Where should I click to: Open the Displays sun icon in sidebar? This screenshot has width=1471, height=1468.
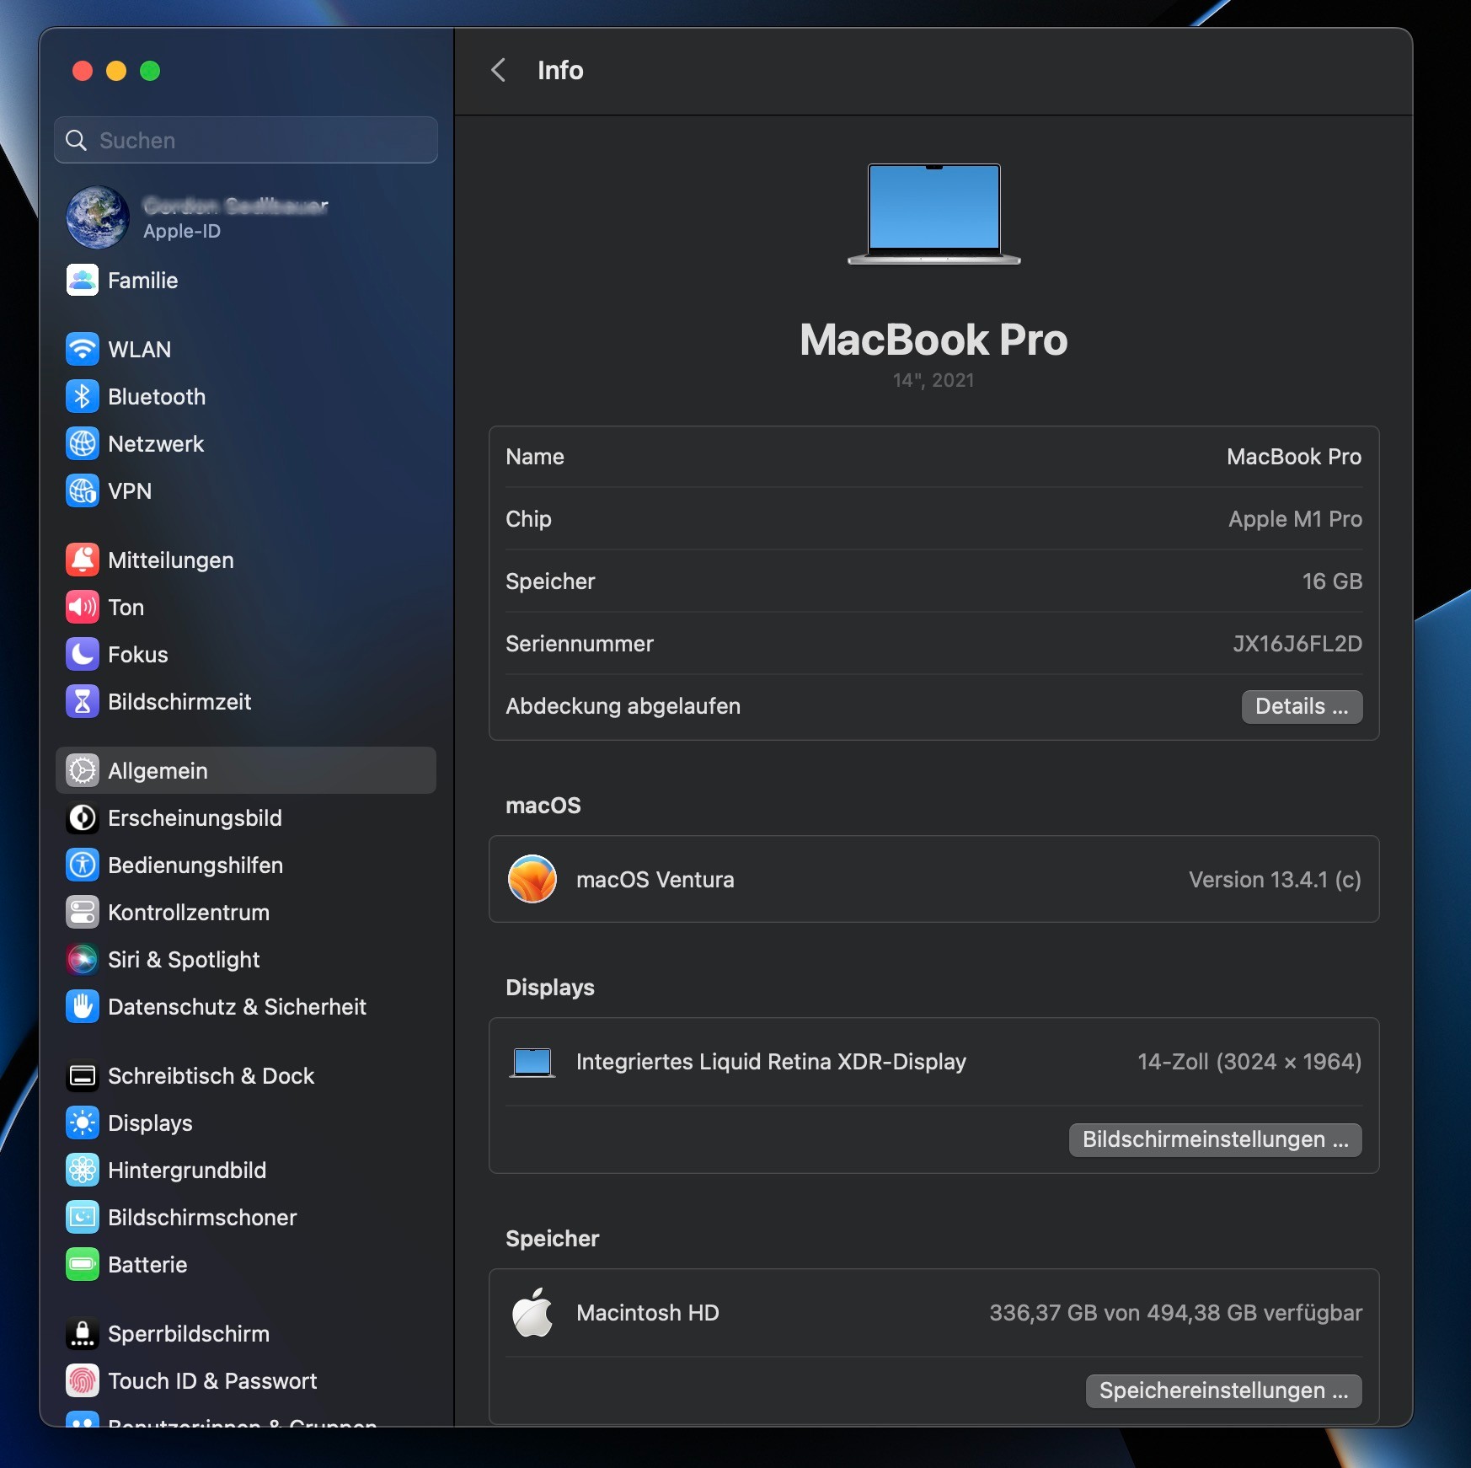(x=83, y=1123)
